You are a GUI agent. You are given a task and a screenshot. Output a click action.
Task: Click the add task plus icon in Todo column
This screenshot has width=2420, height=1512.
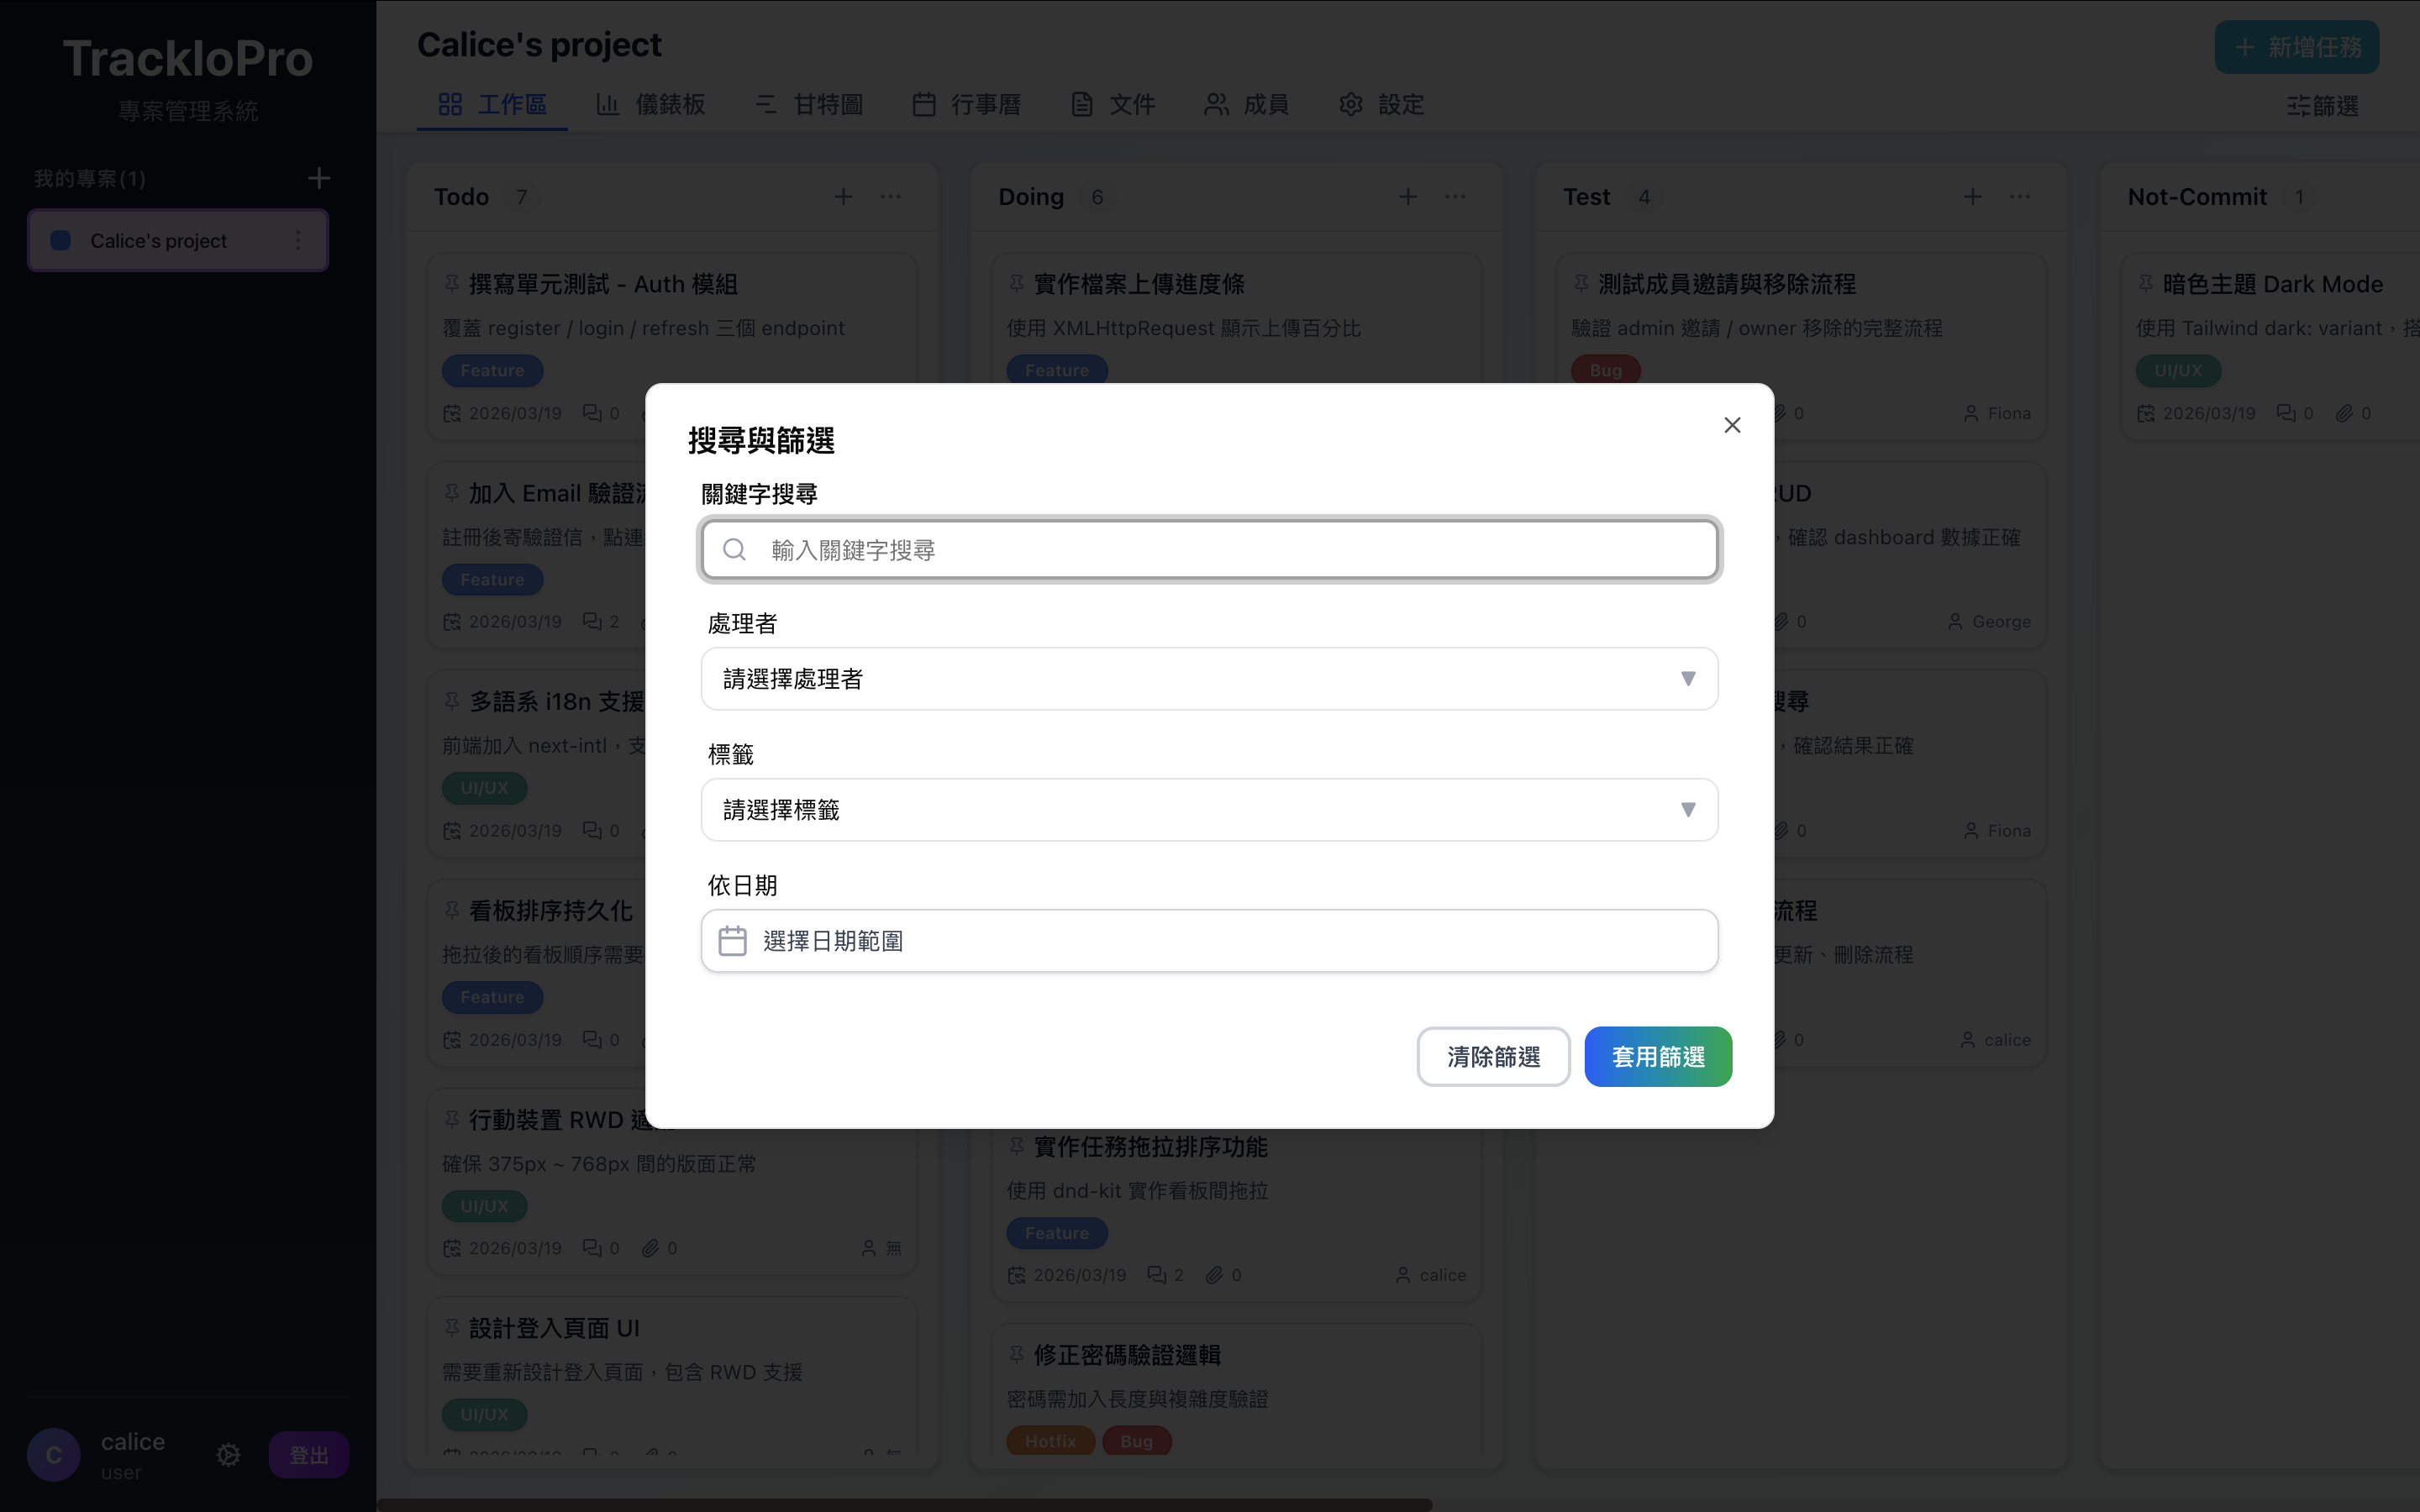coord(843,196)
